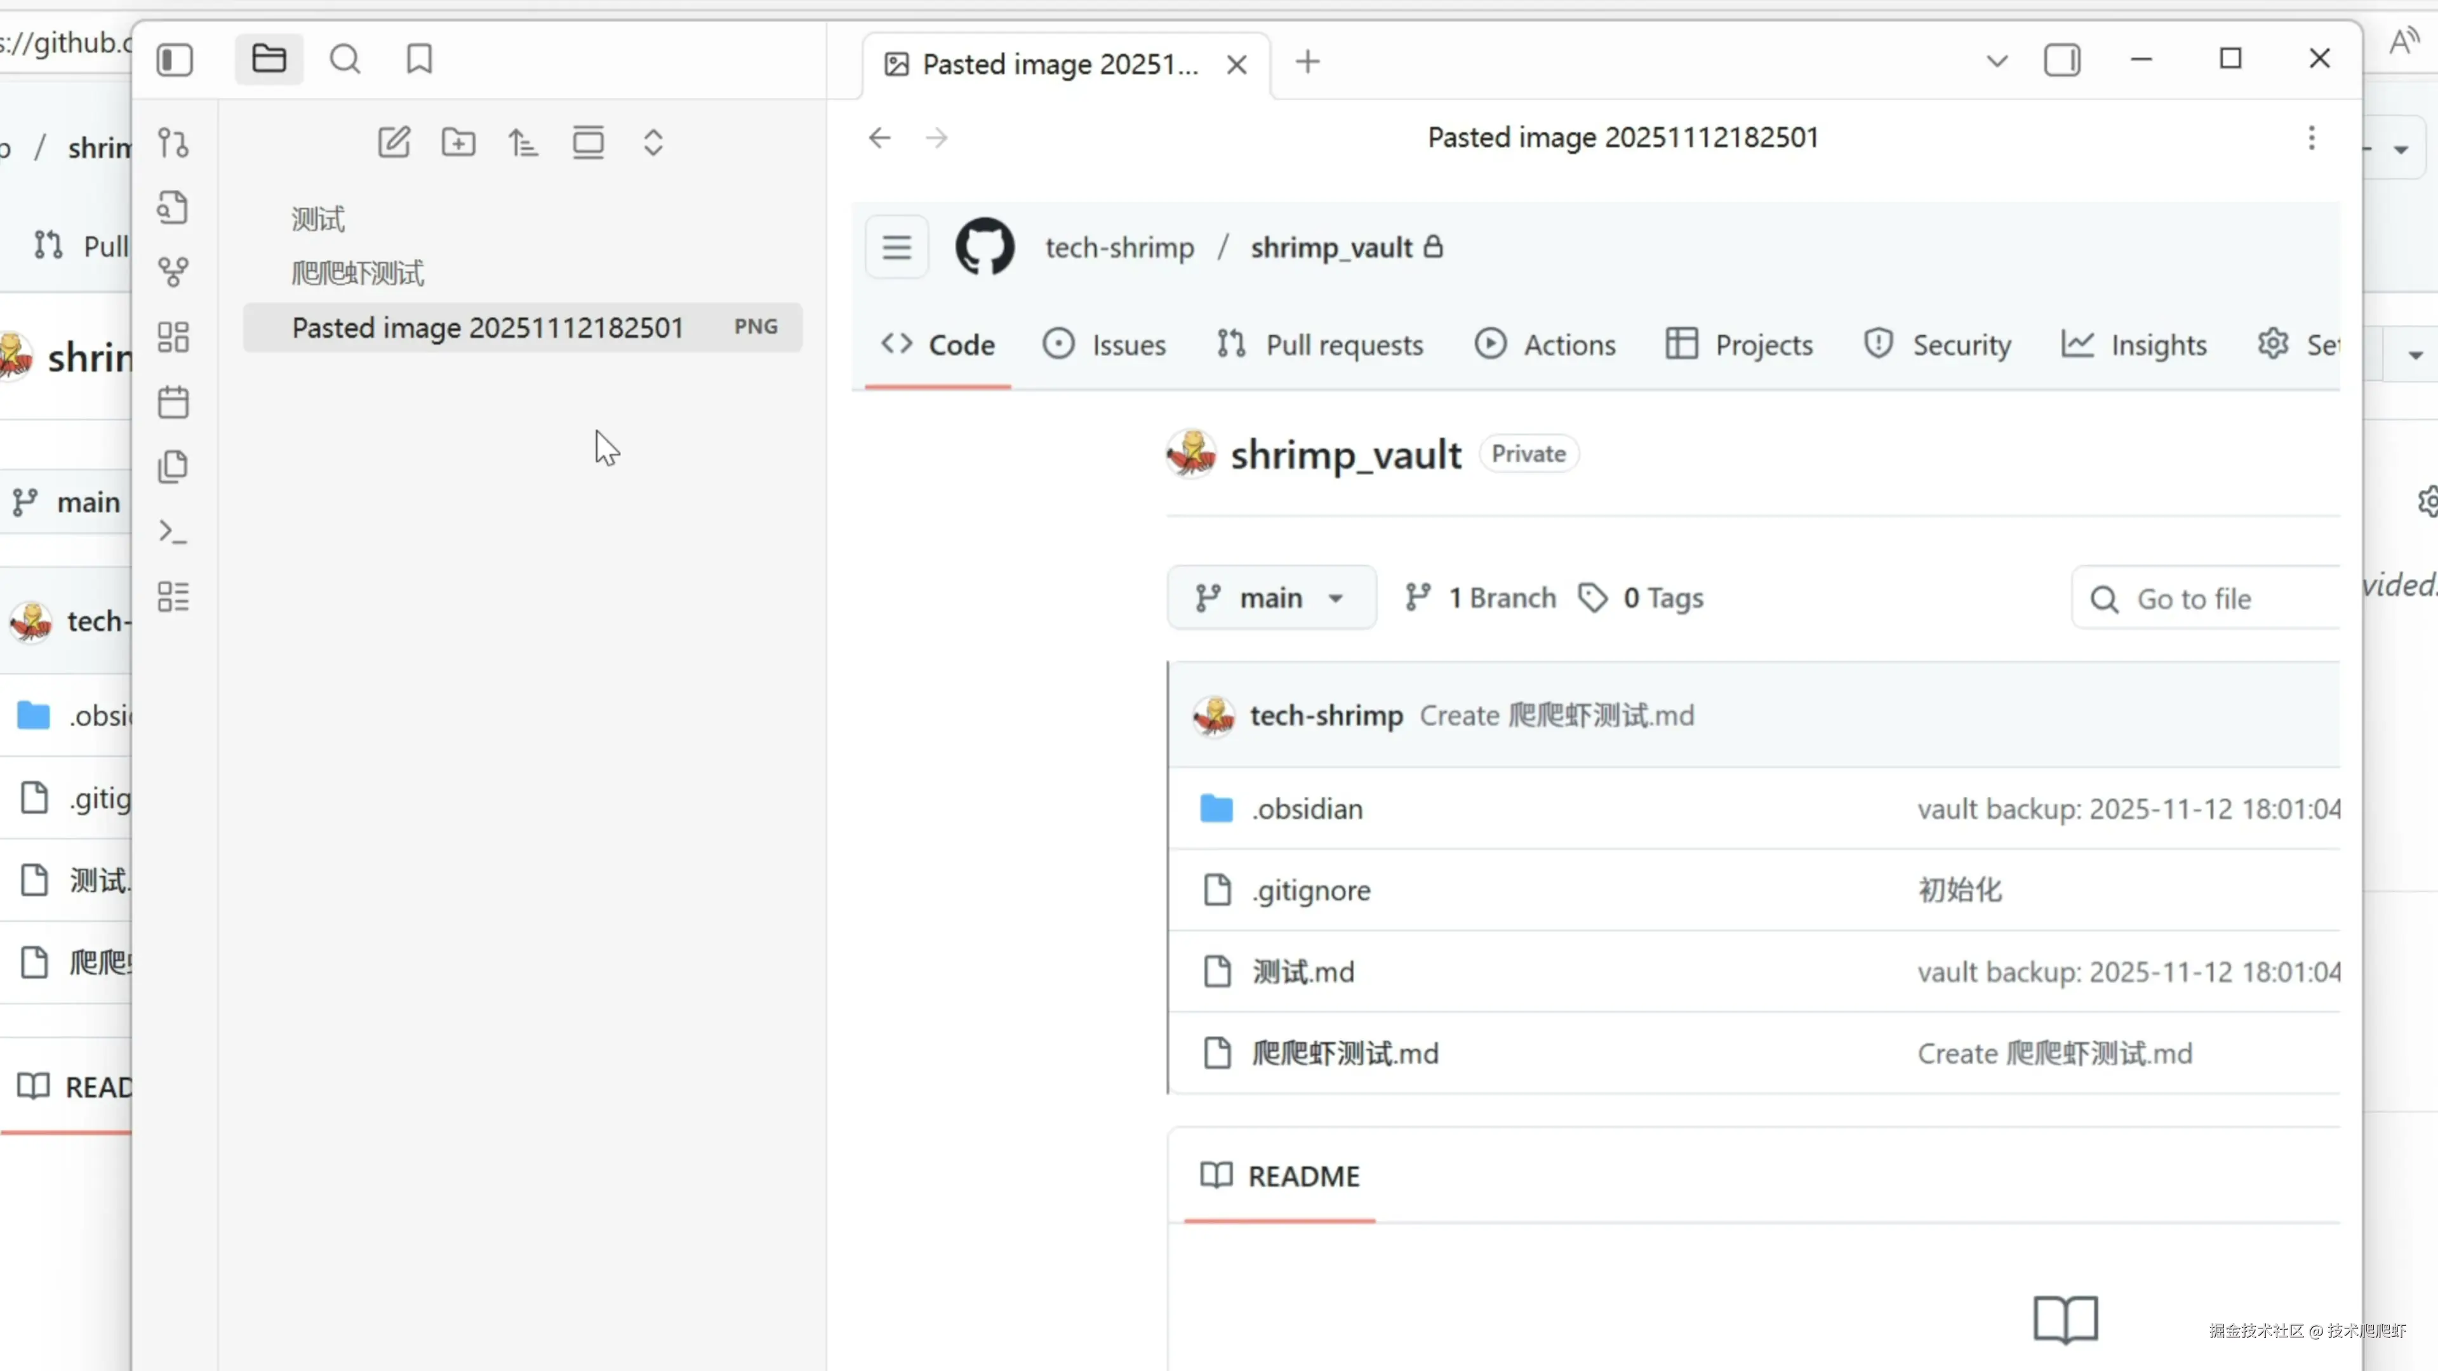Collapse or expand all explorer items
2438x1371 pixels.
click(x=653, y=143)
